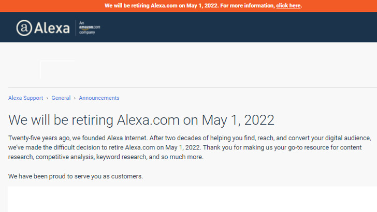Click the Alexa wordmark in the header

[x=52, y=28]
